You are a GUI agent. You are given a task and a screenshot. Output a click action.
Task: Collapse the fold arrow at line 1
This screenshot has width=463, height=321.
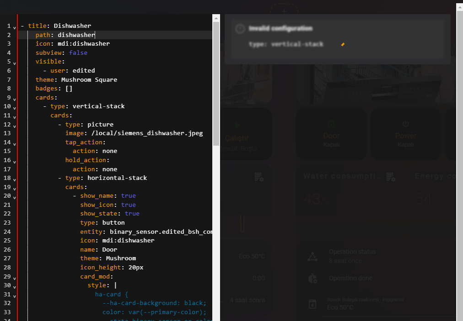click(15, 28)
